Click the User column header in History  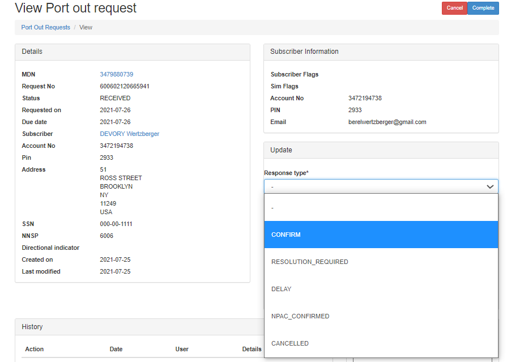click(182, 349)
